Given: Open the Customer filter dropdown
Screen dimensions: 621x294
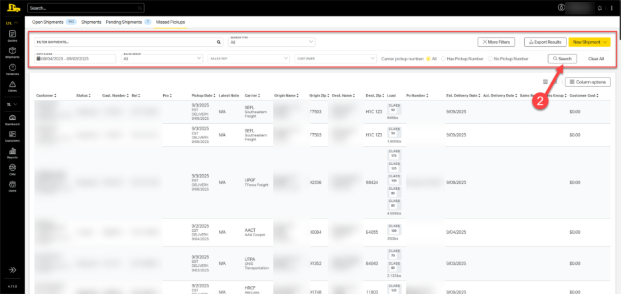Looking at the screenshot, I should pos(336,58).
